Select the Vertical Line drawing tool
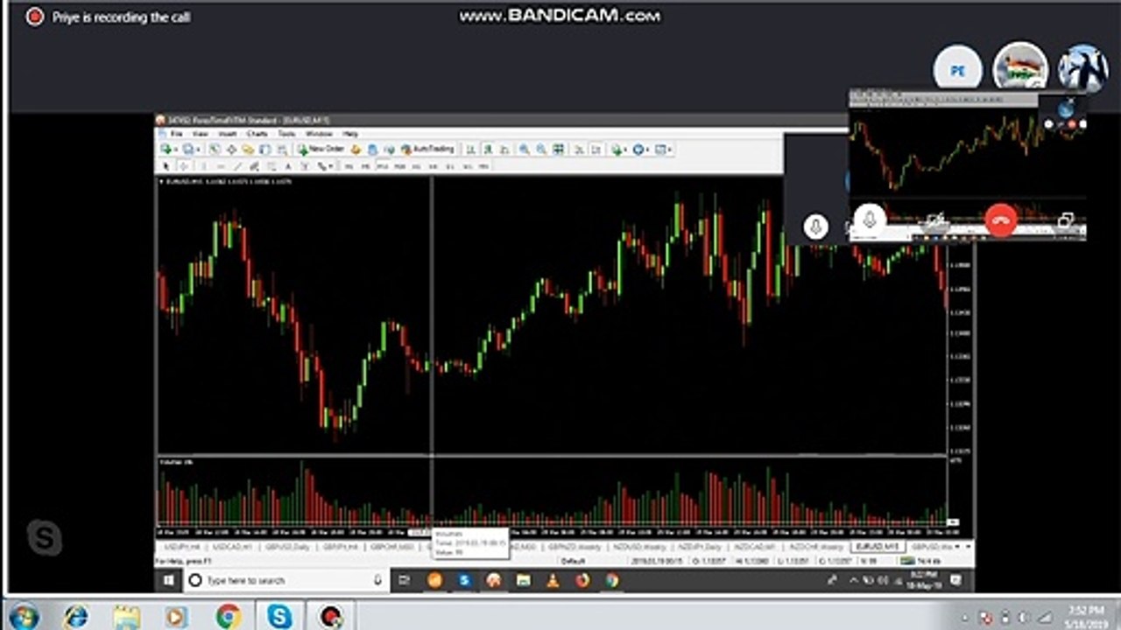This screenshot has width=1121, height=630. (x=203, y=165)
